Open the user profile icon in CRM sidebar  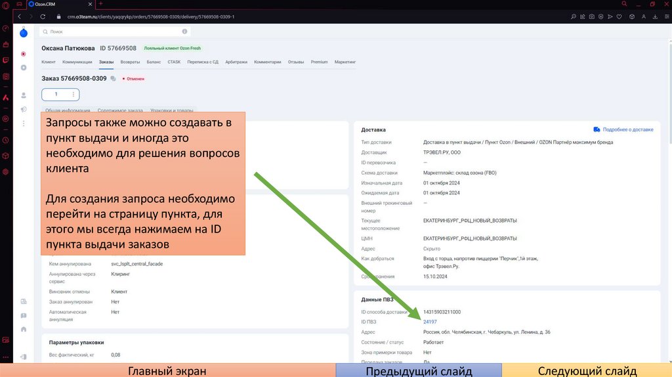coord(24,95)
